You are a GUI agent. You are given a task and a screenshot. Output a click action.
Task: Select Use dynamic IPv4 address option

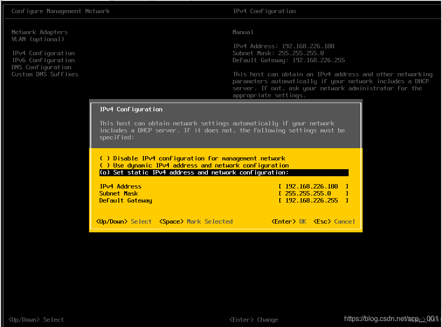coord(194,166)
